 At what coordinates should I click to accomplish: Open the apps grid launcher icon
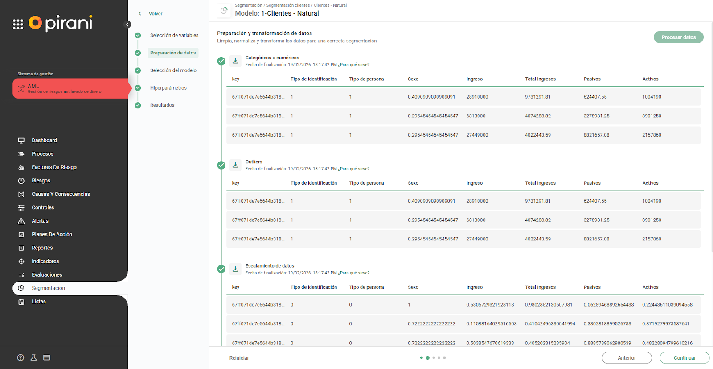point(18,25)
